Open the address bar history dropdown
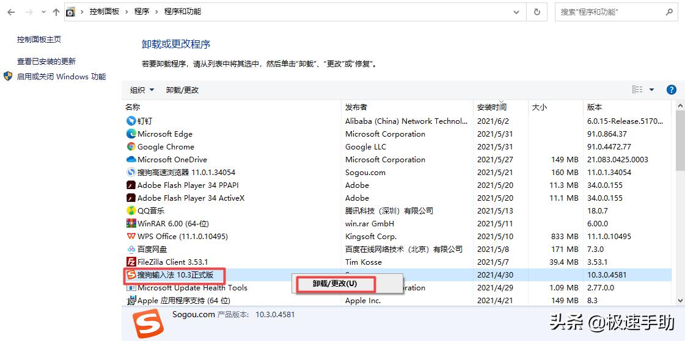Image resolution: width=685 pixels, height=341 pixels. tap(517, 12)
